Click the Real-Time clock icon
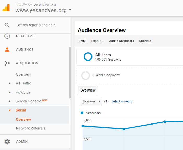Image resolution: width=183 pixels, height=150 pixels. click(x=7, y=36)
